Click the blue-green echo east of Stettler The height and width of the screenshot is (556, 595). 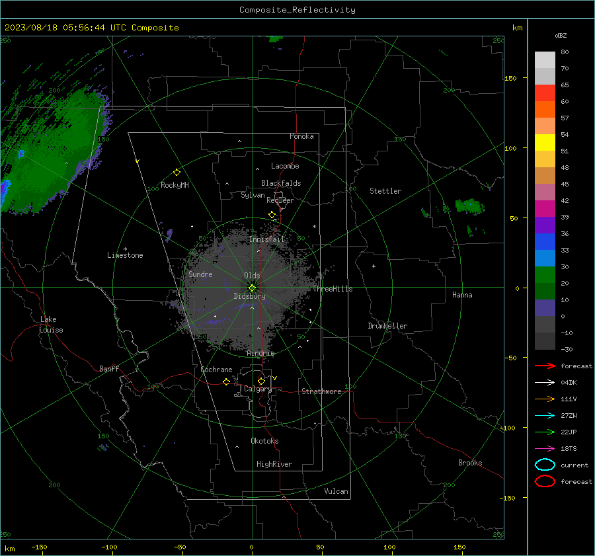tap(470, 206)
